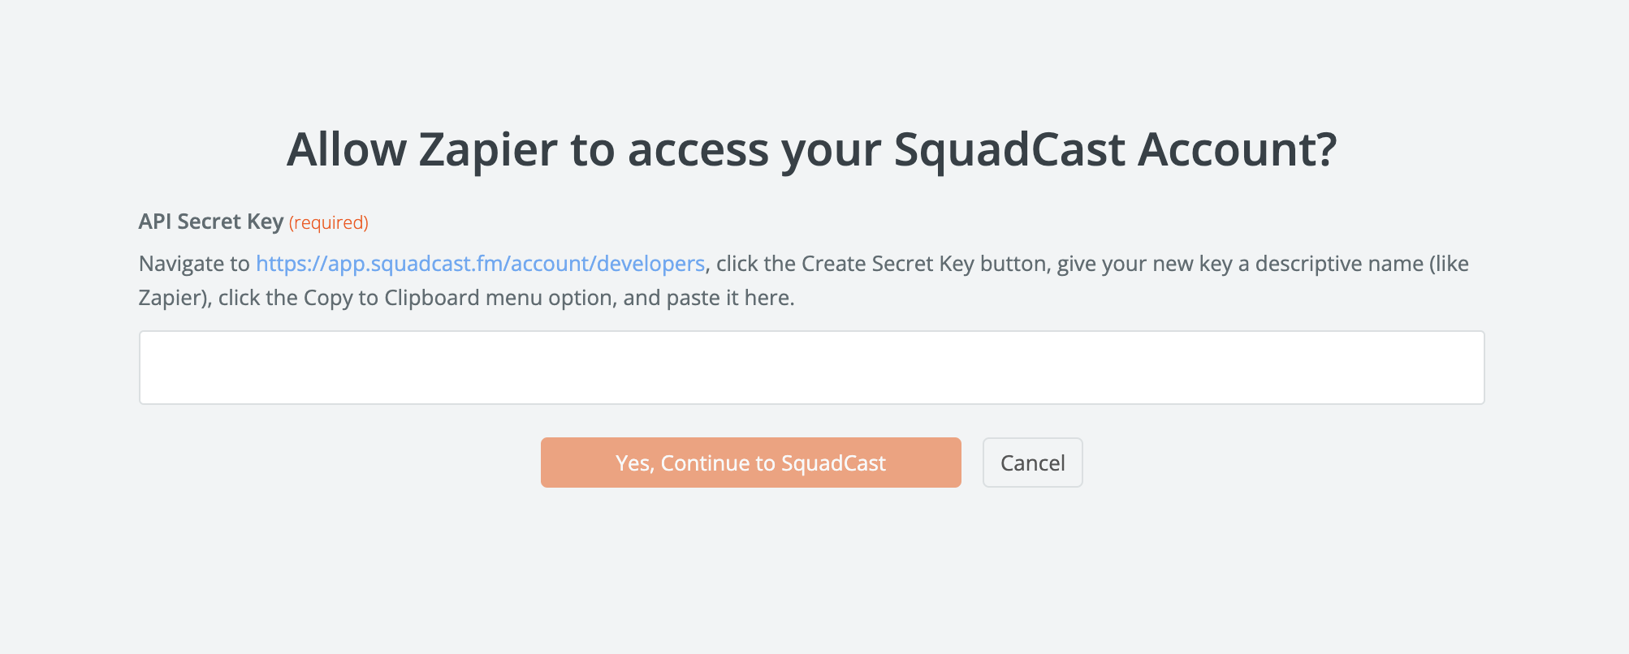Click the menu option words in instructions
This screenshot has height=654, width=1629.
[579, 298]
